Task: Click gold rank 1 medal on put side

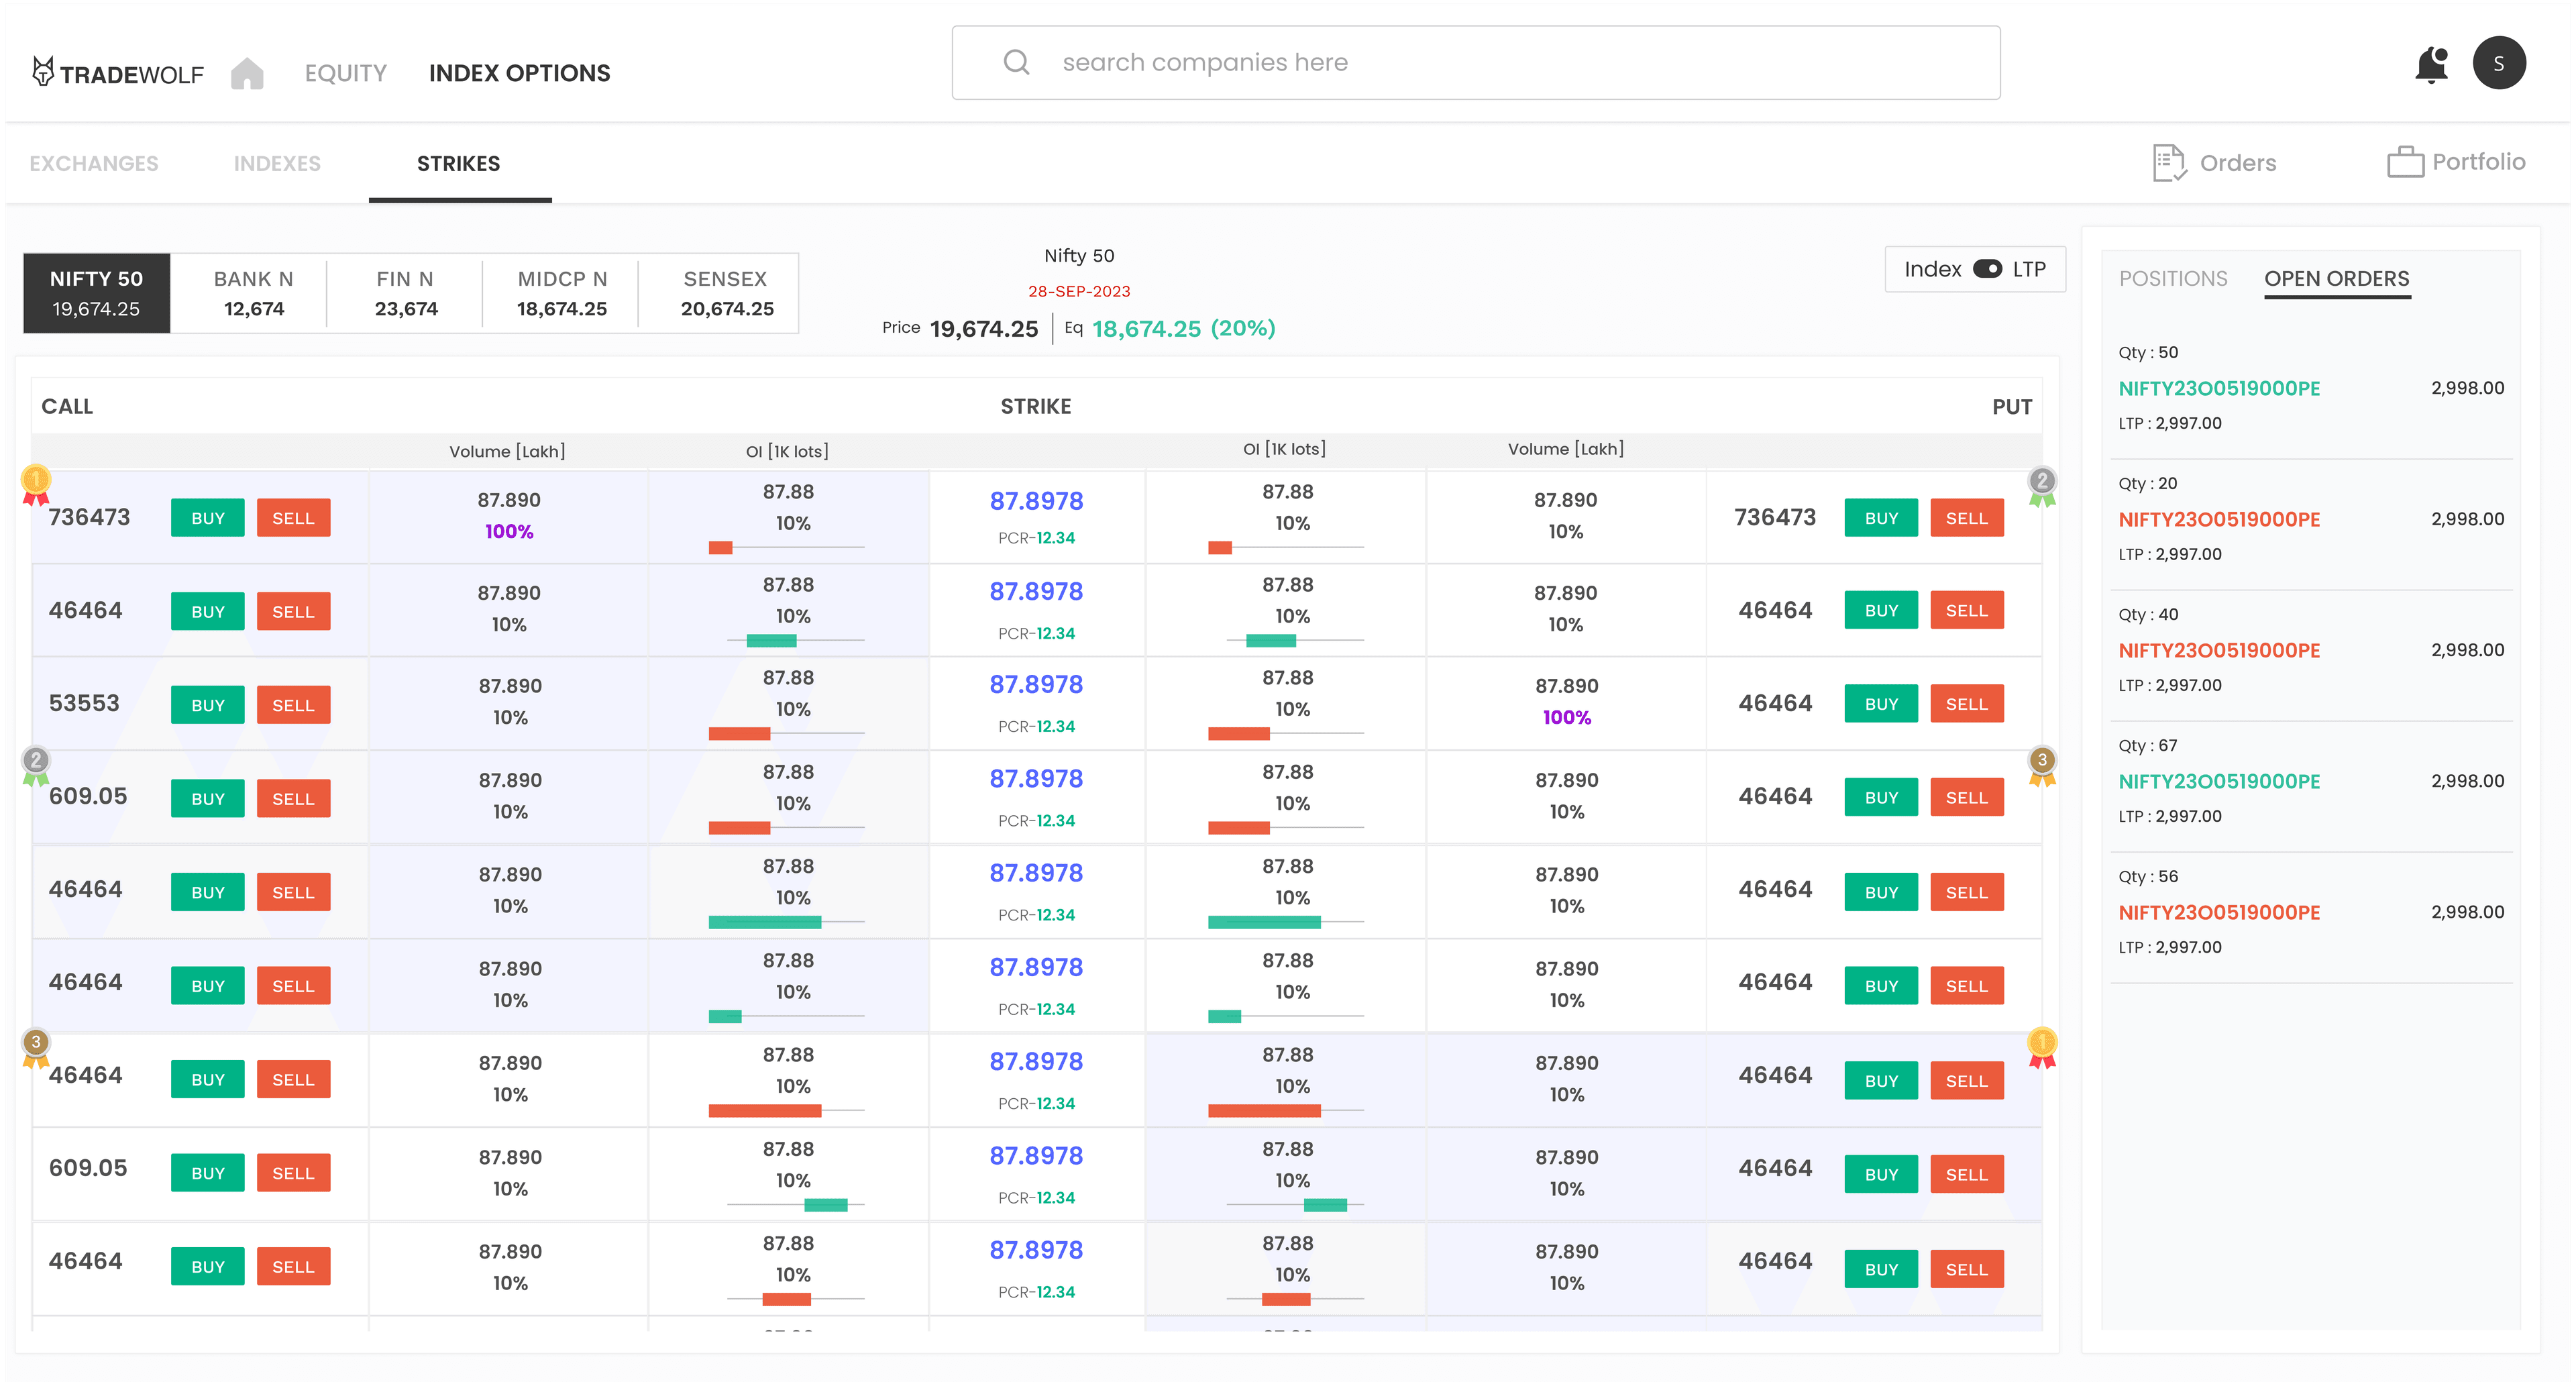Action: pyautogui.click(x=2042, y=1047)
